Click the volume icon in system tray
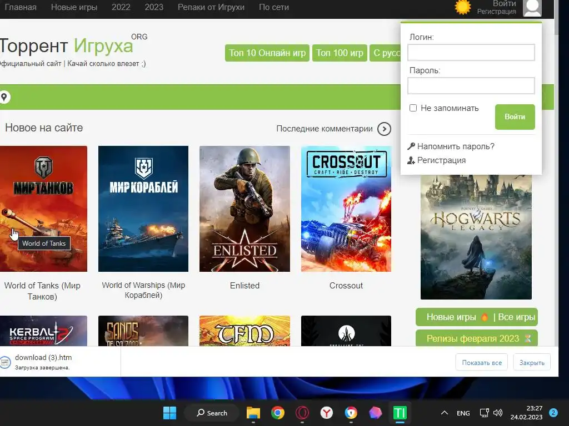 coord(498,413)
